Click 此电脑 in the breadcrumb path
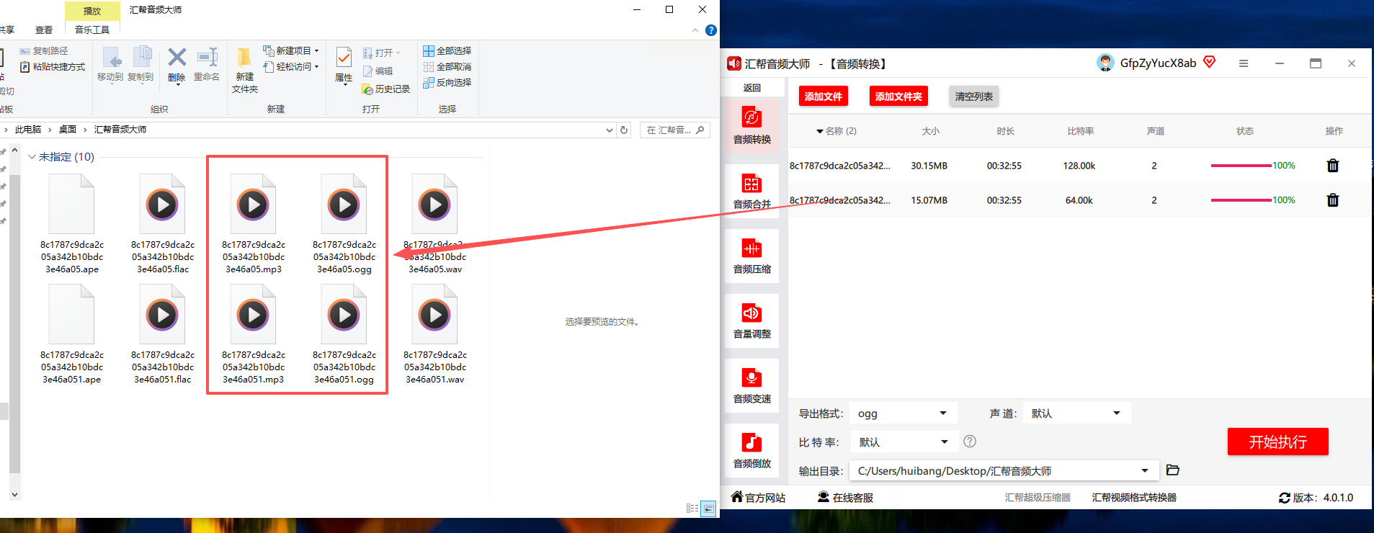Image resolution: width=1374 pixels, height=533 pixels. point(28,130)
